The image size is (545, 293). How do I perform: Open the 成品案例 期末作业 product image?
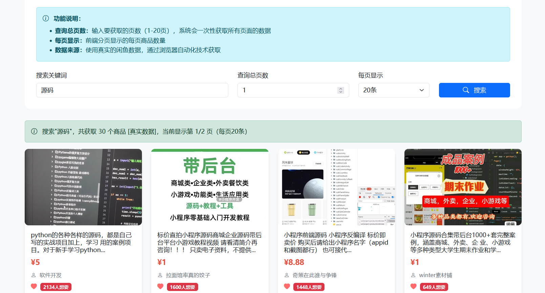[463, 187]
